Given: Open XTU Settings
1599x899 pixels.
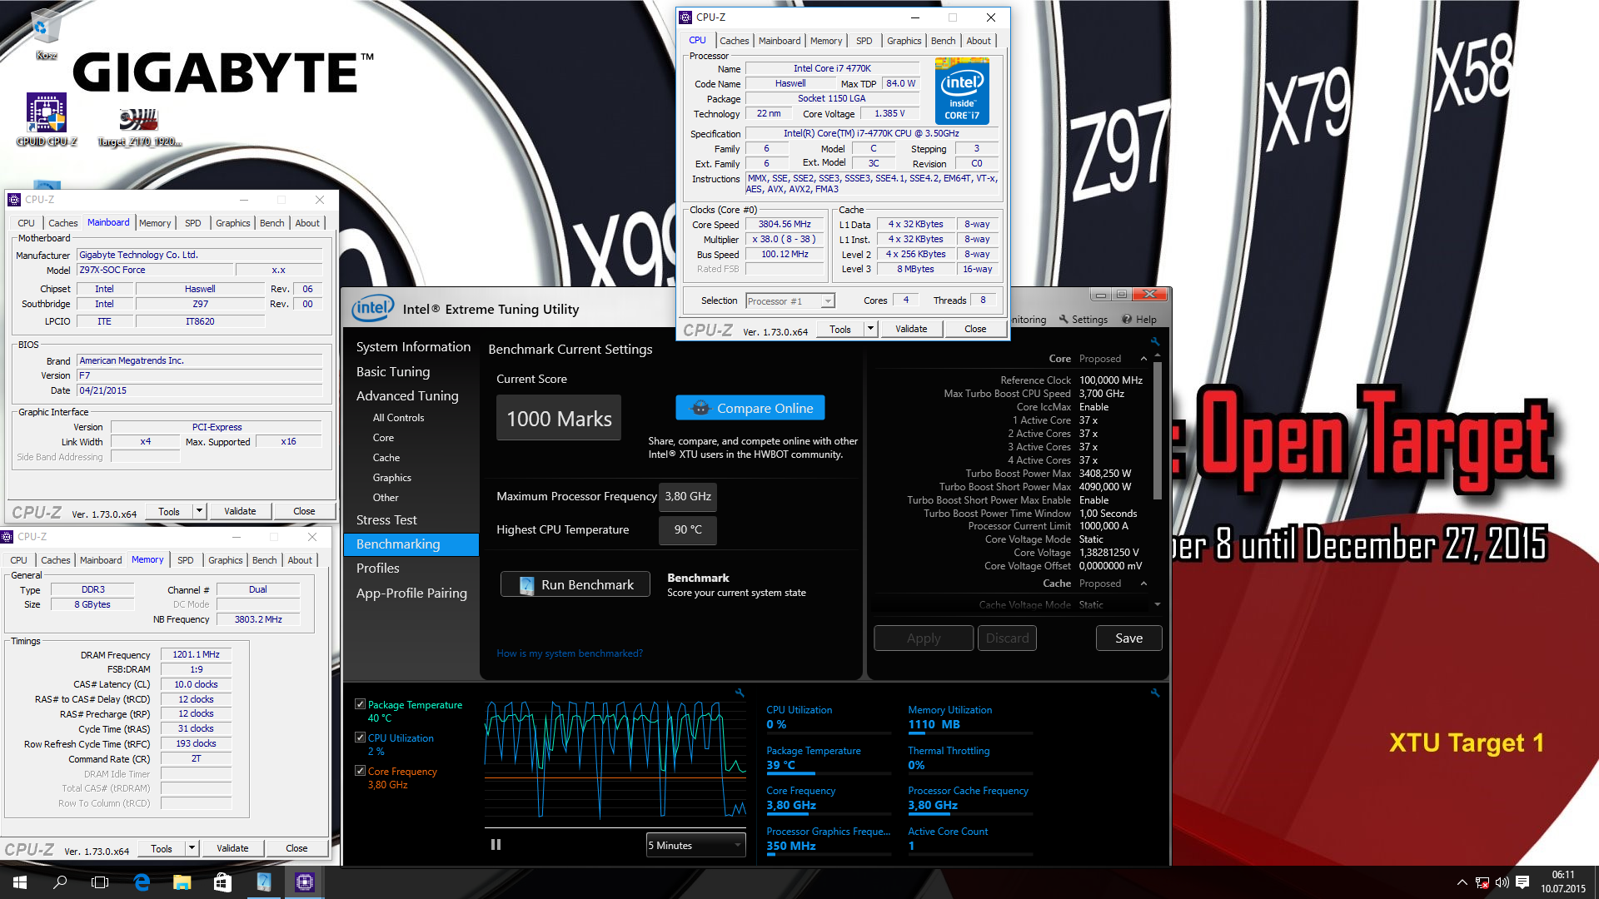Looking at the screenshot, I should tap(1083, 320).
